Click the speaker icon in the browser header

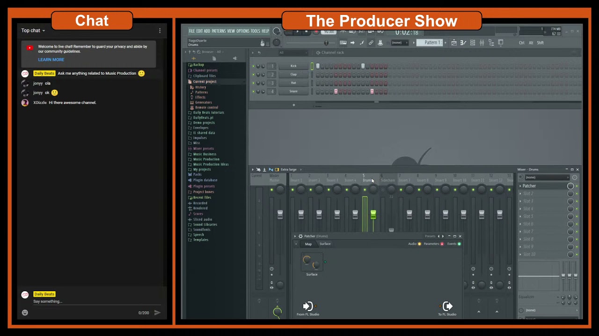[x=235, y=58]
